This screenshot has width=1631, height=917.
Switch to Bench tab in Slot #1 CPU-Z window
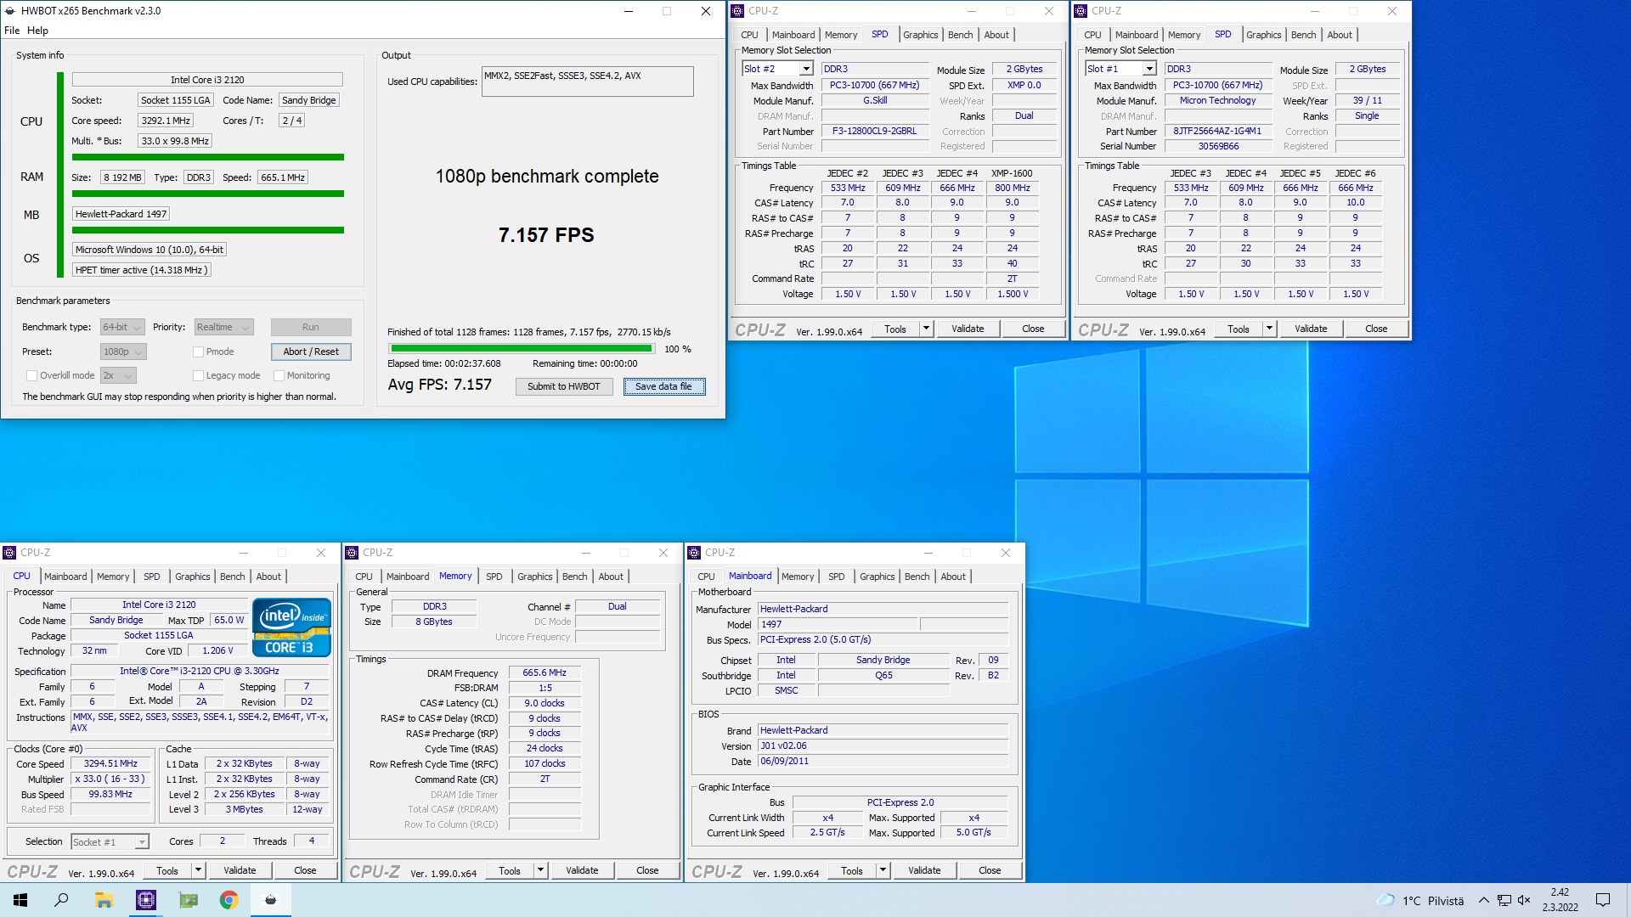[1303, 35]
